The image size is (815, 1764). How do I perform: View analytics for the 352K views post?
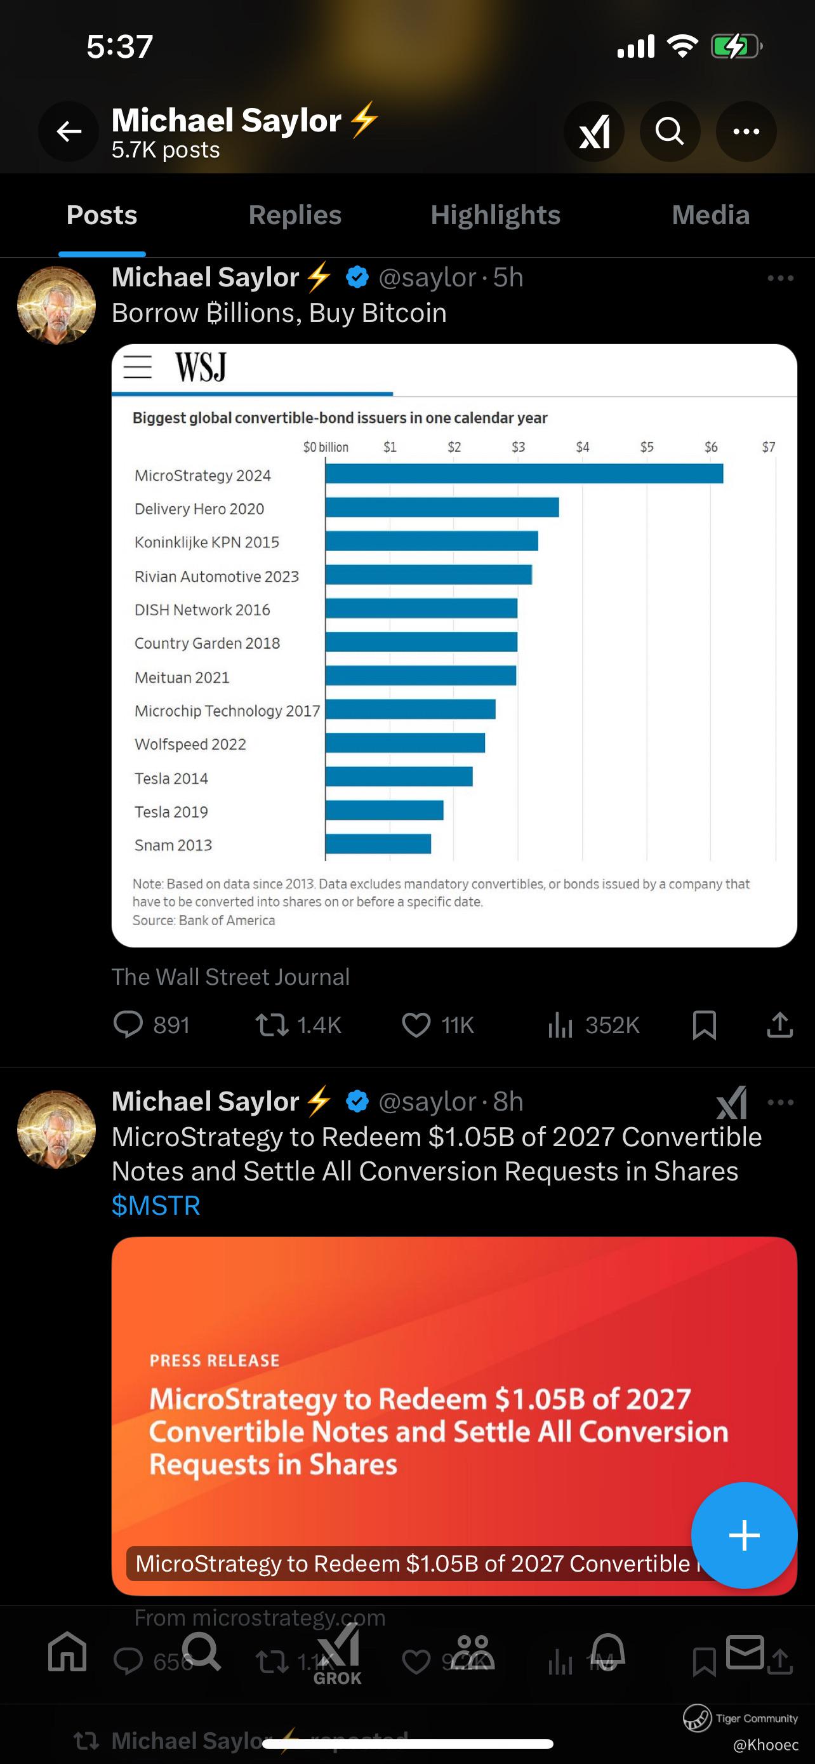tap(560, 1025)
